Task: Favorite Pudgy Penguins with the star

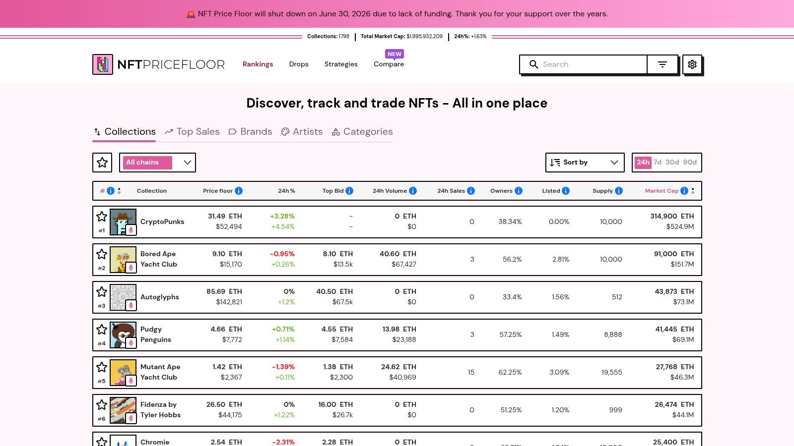Action: pyautogui.click(x=102, y=330)
